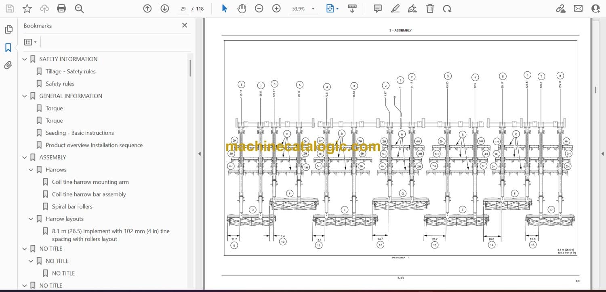The image size is (606, 292).
Task: Click the current page number field
Action: point(183,8)
